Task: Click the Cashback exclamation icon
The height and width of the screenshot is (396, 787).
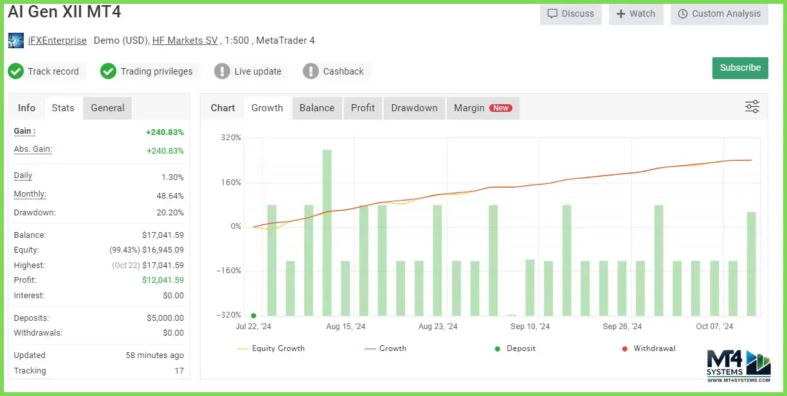Action: click(x=311, y=71)
